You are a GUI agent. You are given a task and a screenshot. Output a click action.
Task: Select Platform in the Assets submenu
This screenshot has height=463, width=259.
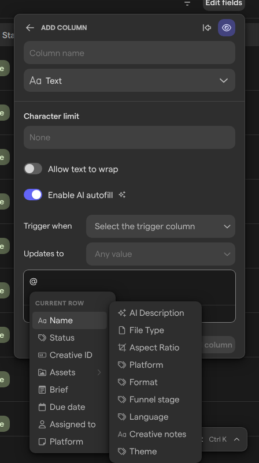tap(156, 365)
